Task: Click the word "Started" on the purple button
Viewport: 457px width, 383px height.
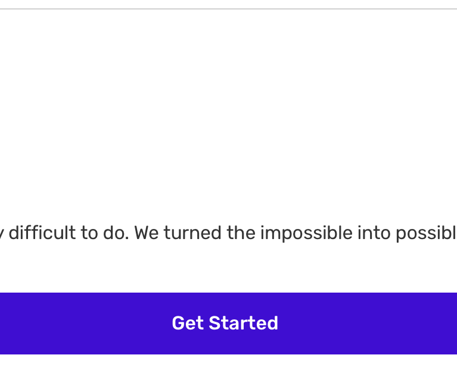Action: pos(243,323)
